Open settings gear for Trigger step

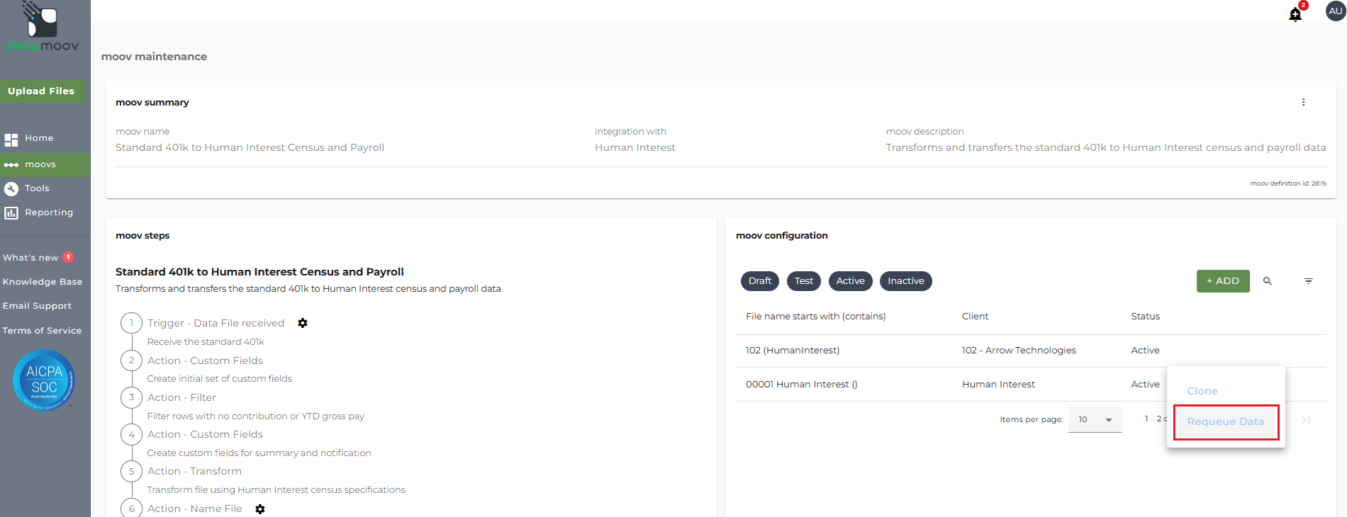coord(303,323)
